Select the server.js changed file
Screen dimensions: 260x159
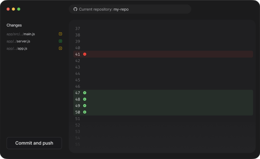click(18, 41)
